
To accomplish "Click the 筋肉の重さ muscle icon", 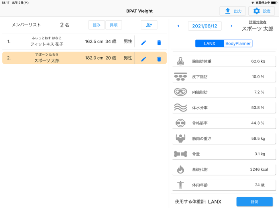I will coord(181,139).
